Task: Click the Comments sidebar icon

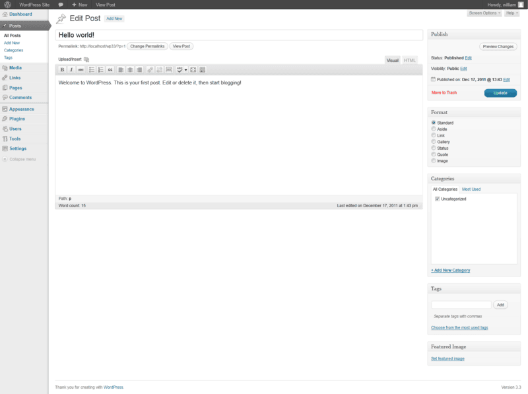Action: pos(5,97)
